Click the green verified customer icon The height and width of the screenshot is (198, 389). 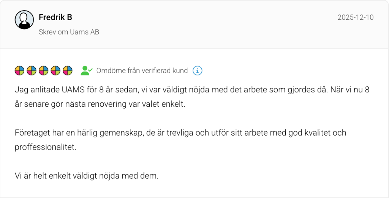86,70
